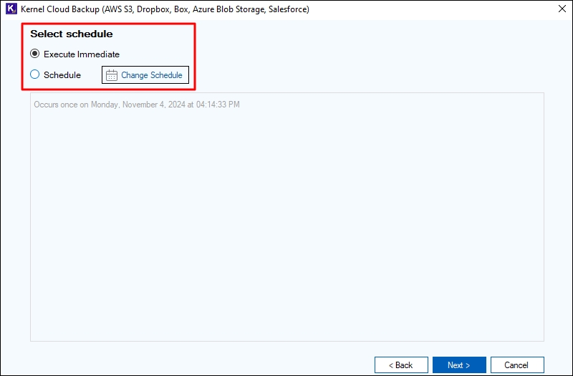Go back with the < Back button
This screenshot has height=376, width=573.
click(401, 365)
